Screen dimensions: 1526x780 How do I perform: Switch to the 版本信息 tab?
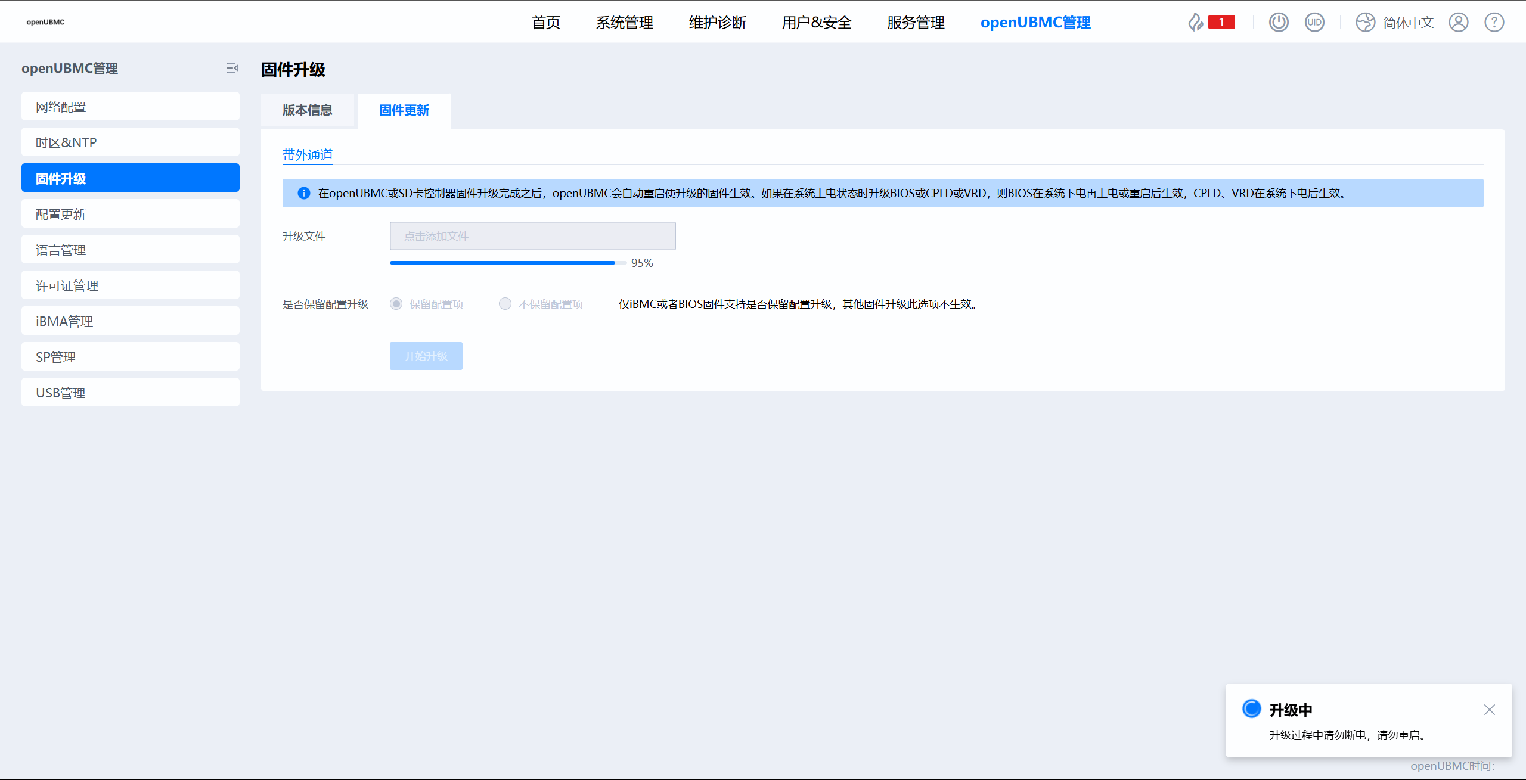pos(308,110)
